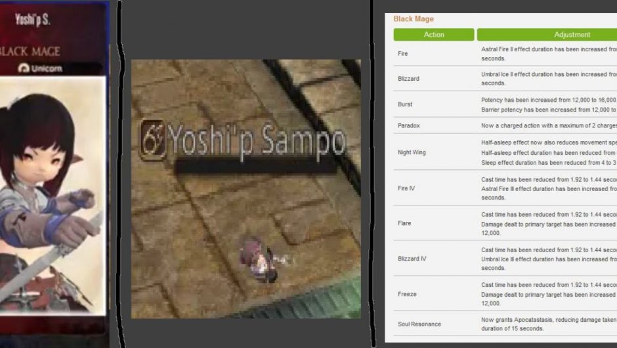Click the Paradox action row label

pos(408,125)
